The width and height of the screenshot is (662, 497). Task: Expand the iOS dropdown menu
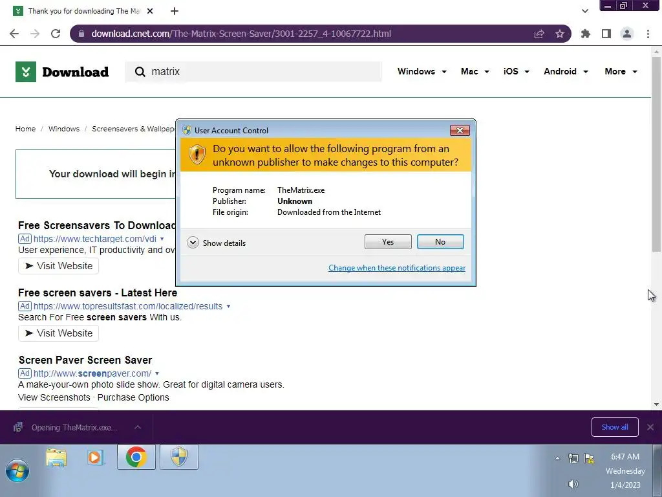click(517, 71)
